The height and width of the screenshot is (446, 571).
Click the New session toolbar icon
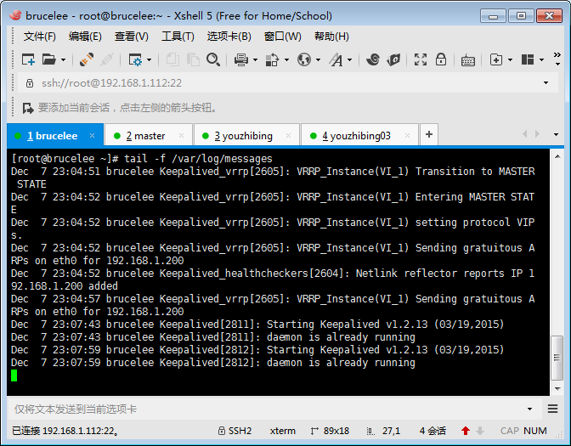coord(28,59)
